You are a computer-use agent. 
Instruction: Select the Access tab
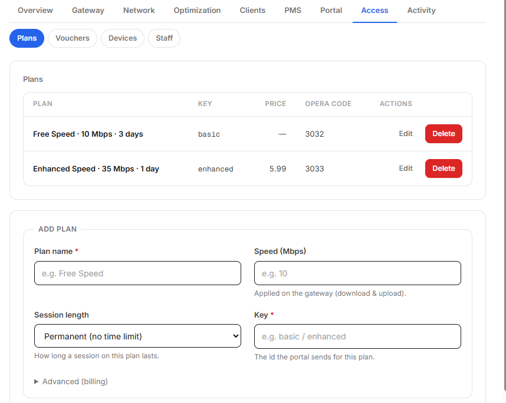(x=374, y=11)
